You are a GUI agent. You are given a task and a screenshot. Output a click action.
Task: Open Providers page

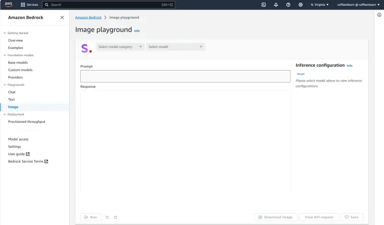click(15, 77)
